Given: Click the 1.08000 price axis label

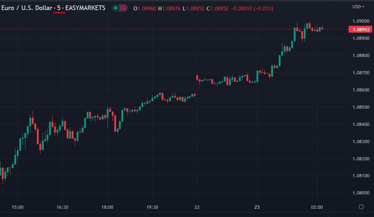Looking at the screenshot, I should (360, 193).
